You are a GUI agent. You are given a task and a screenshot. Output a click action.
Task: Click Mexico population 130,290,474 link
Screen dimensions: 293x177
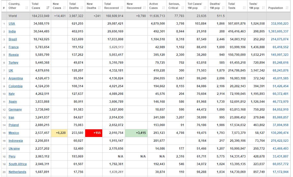280,133
